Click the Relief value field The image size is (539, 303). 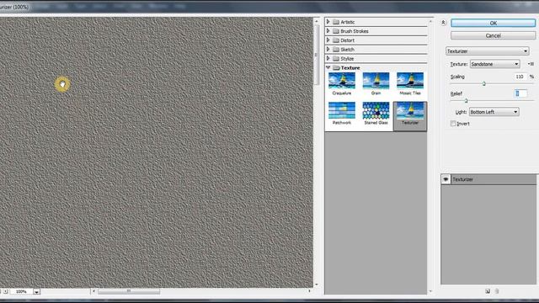pos(520,93)
